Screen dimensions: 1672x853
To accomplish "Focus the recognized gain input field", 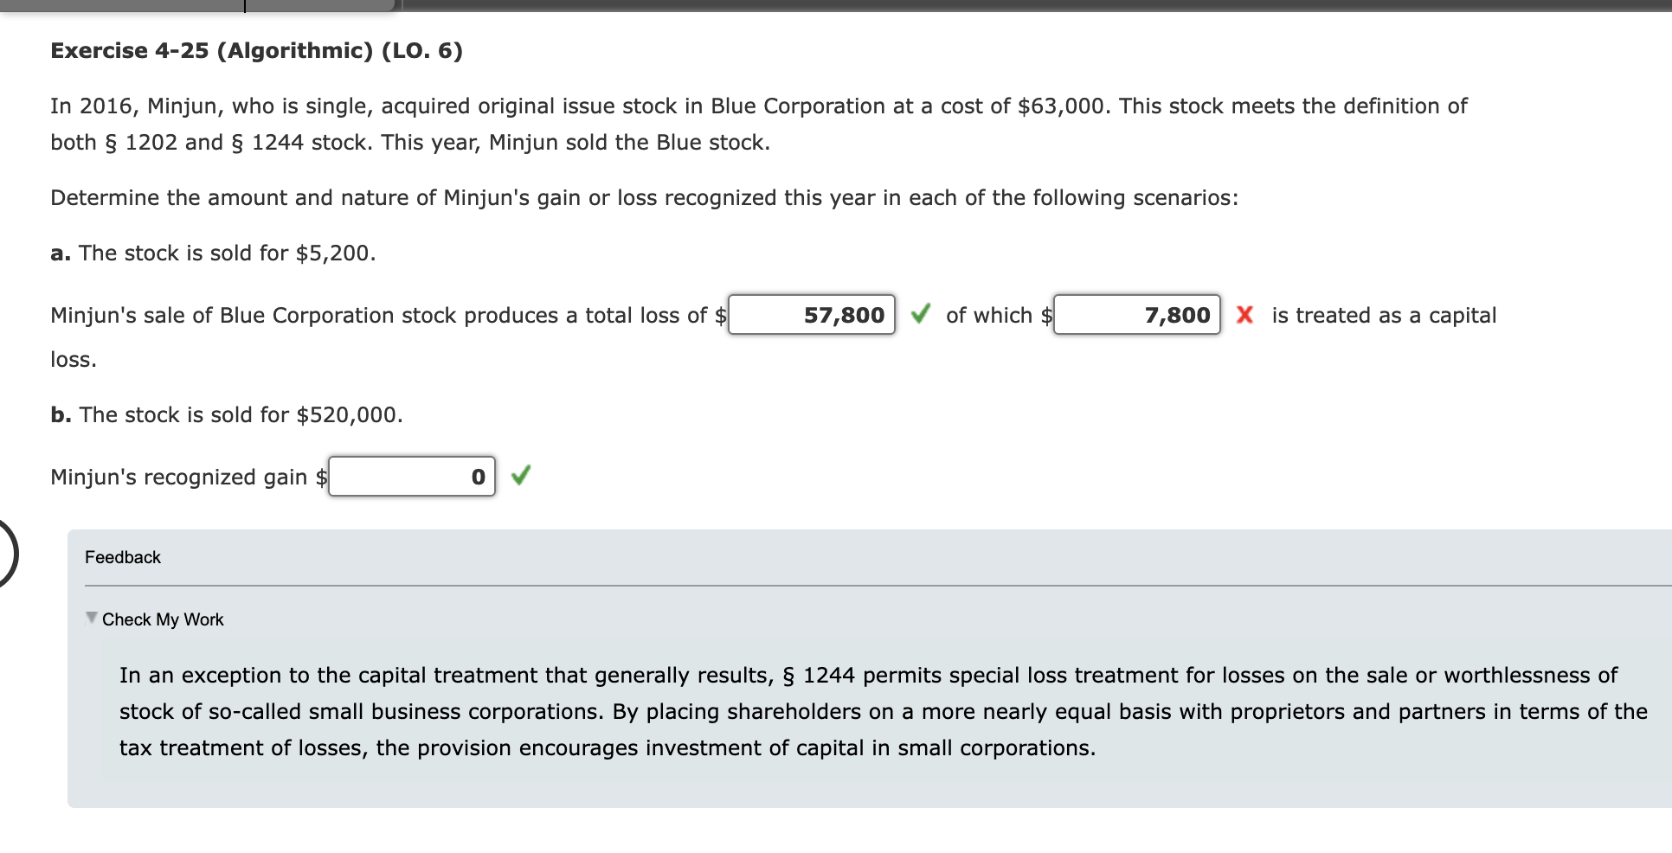I will tap(411, 477).
